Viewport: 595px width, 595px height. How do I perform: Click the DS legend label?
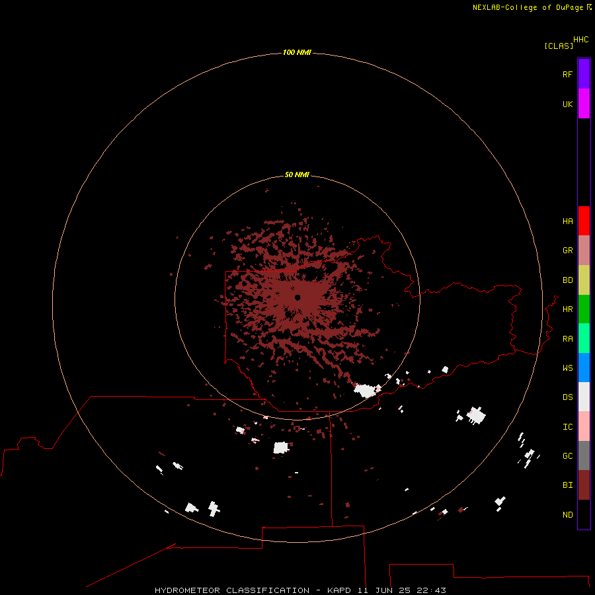(567, 397)
